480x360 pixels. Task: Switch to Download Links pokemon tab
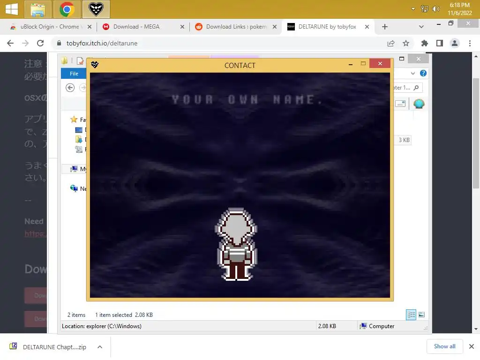pos(236,27)
